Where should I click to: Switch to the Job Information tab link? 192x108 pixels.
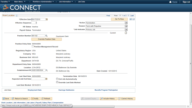tap(19, 103)
